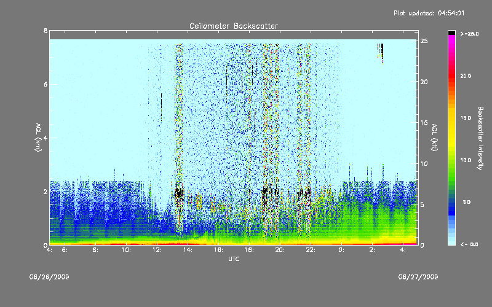Image resolution: width=492 pixels, height=307 pixels.
Task: Click the last "4:" tick near plot end
Action: tap(403, 250)
